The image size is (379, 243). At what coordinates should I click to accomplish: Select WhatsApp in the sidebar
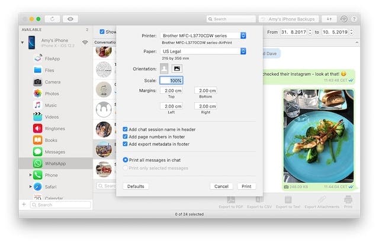(x=55, y=163)
